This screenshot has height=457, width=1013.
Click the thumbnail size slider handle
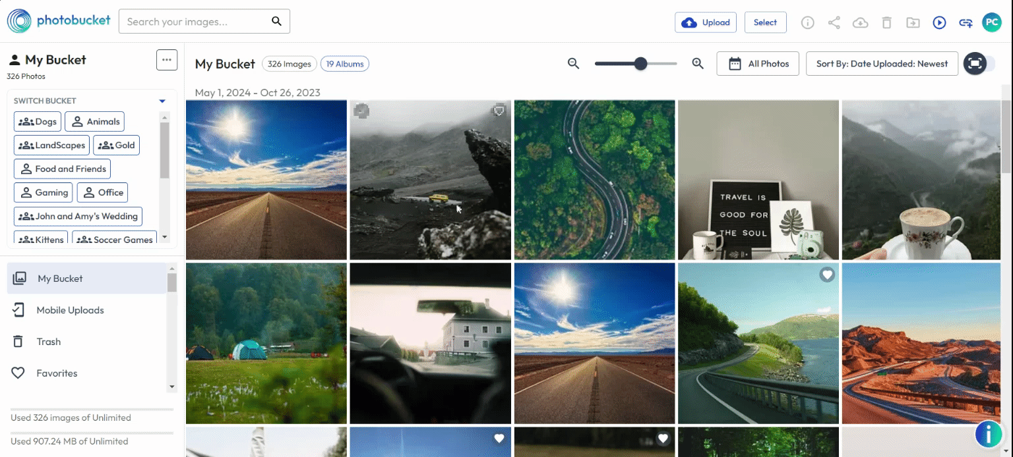[x=640, y=63]
